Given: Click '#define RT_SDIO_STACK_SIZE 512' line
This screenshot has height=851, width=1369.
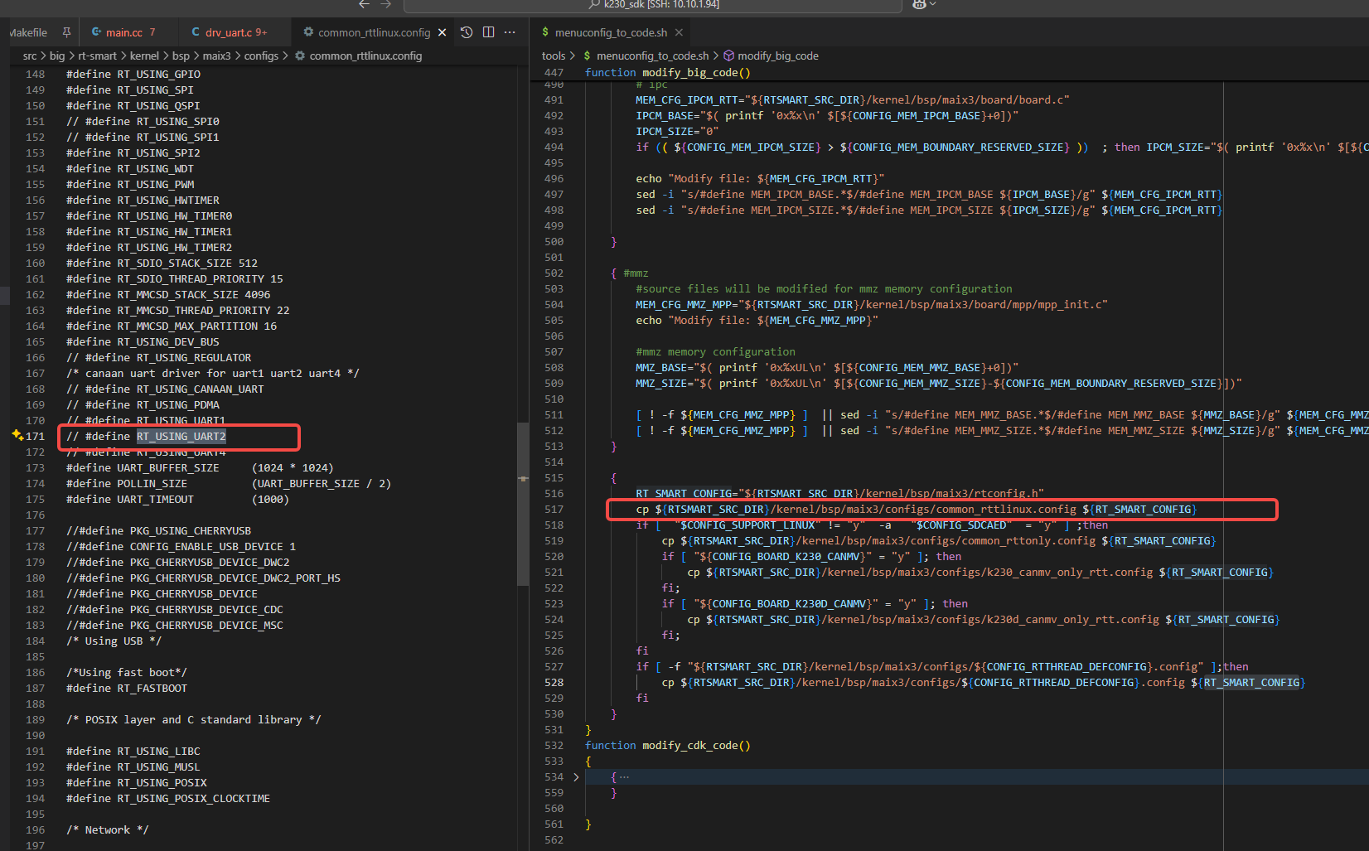Looking at the screenshot, I should coord(162,263).
